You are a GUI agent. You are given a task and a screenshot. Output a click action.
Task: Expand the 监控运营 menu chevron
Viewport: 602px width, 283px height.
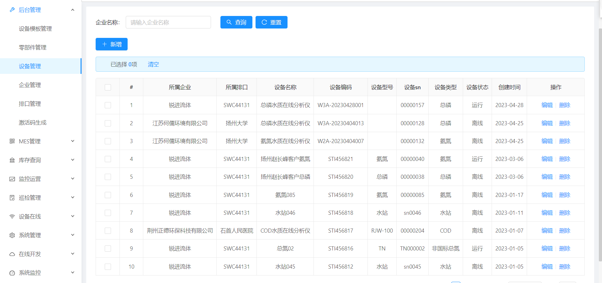73,179
